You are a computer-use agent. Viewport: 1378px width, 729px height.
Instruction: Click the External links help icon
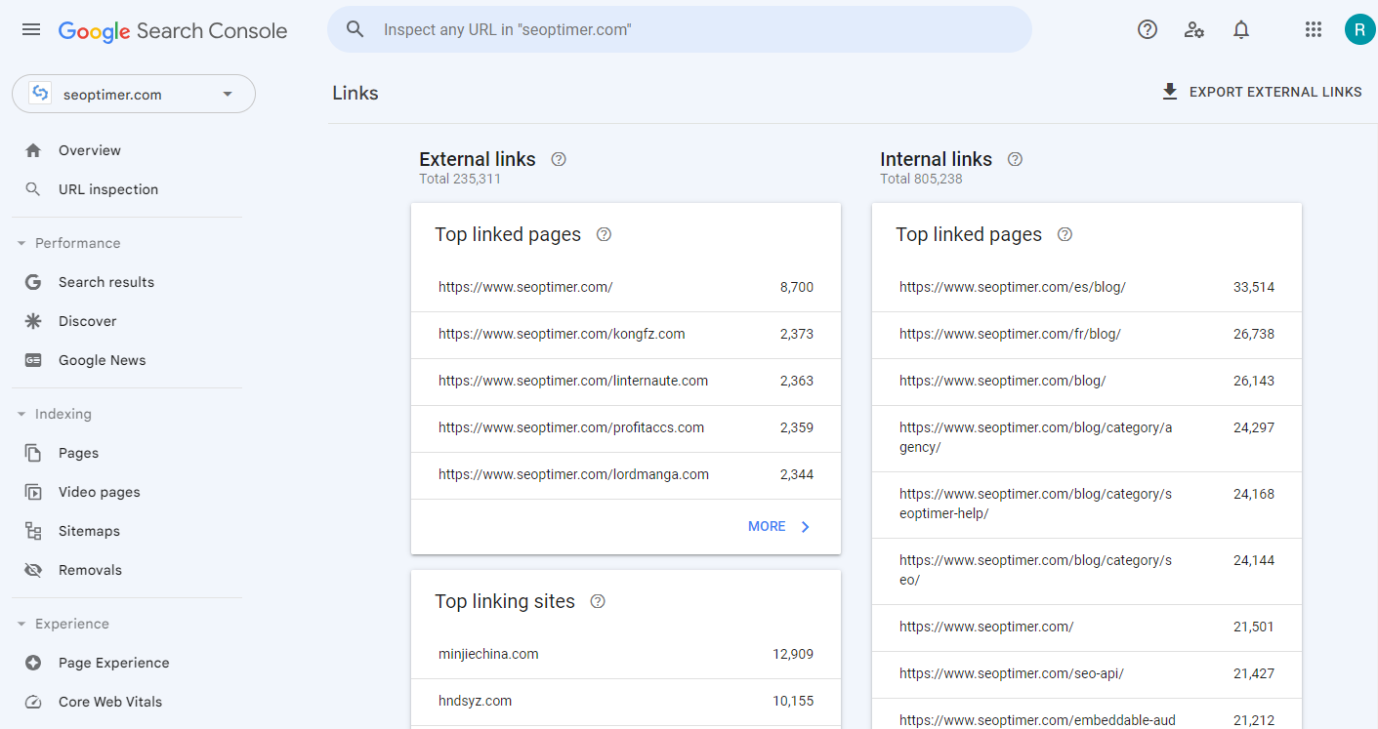[559, 159]
